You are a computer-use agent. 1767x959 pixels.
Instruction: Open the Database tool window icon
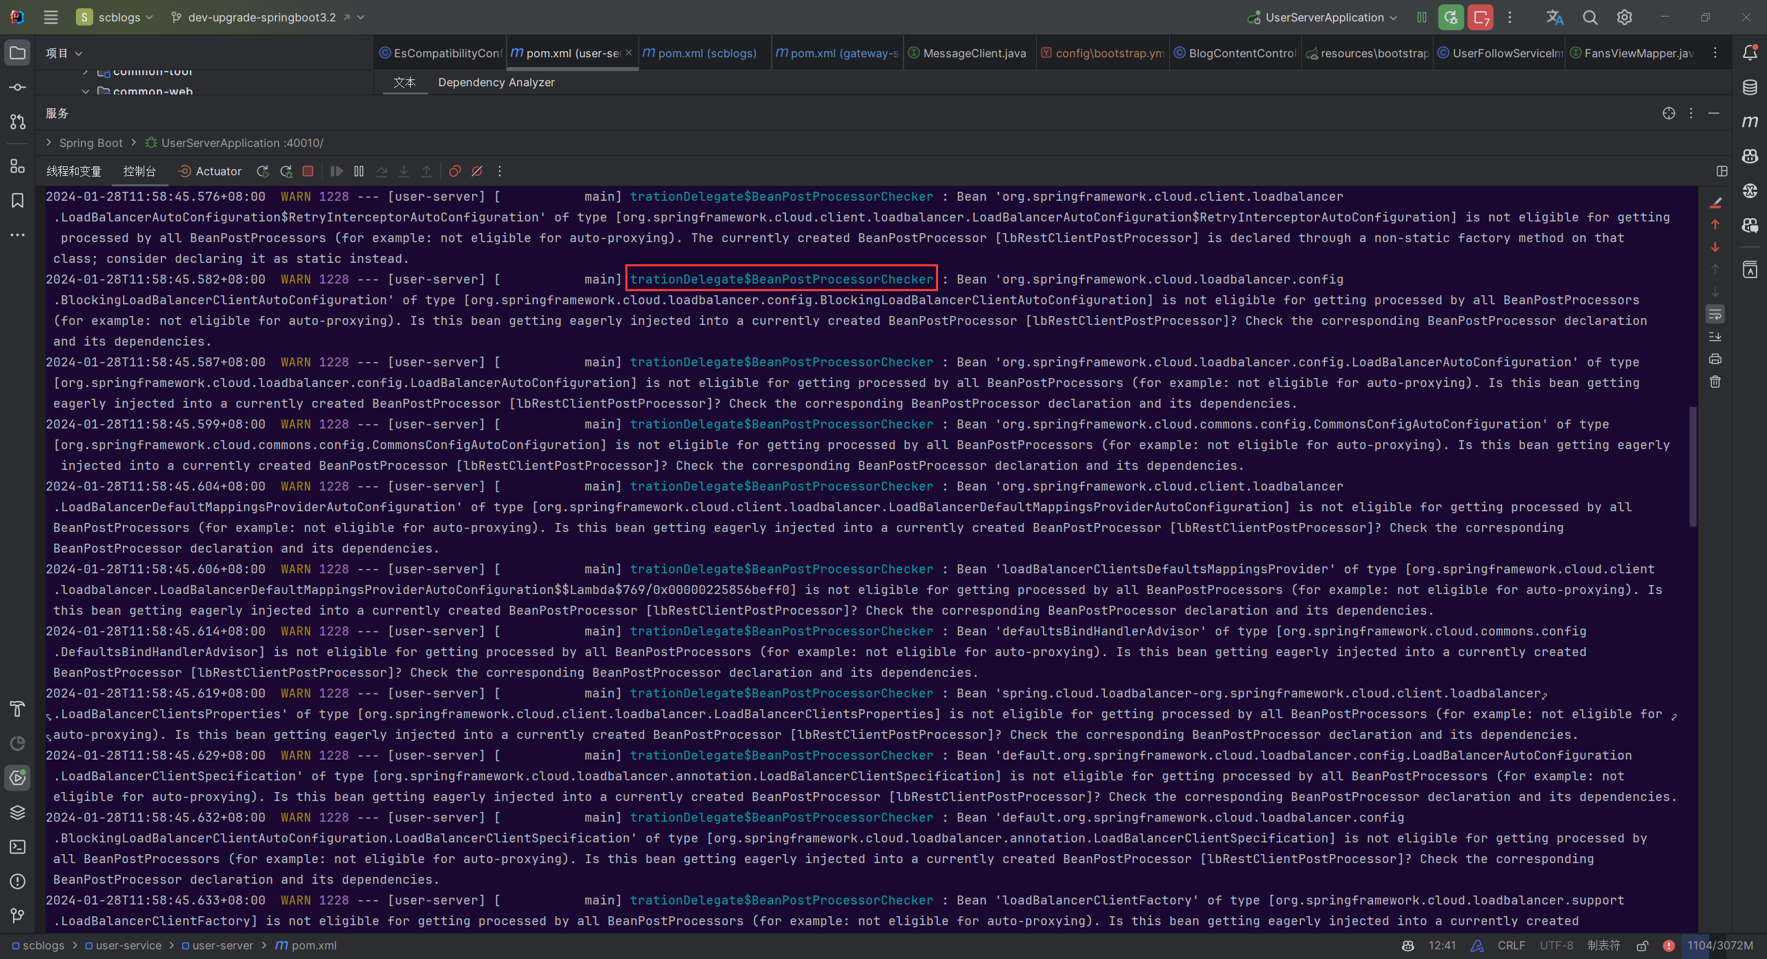[1750, 87]
